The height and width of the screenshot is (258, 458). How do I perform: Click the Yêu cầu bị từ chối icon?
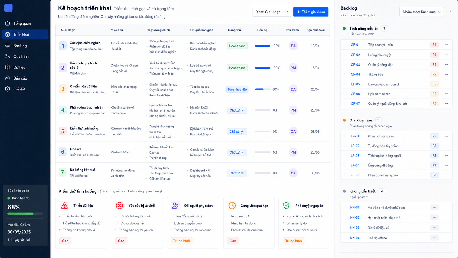(119, 206)
